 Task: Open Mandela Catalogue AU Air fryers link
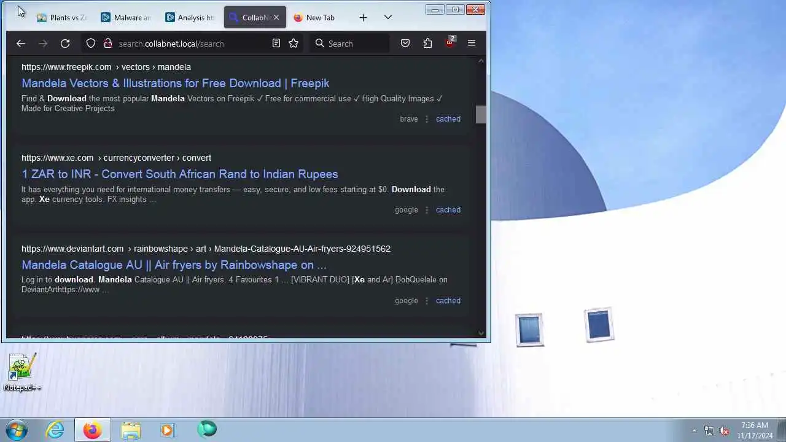point(174,265)
